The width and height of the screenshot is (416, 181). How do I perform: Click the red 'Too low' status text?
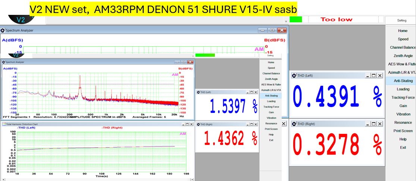(x=337, y=19)
